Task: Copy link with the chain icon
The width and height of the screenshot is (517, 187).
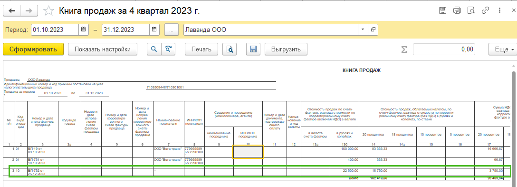Action: [x=485, y=10]
